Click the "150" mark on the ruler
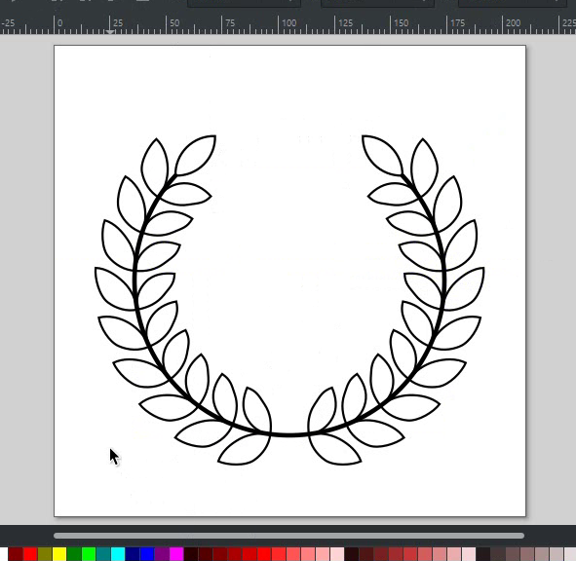Screen dimensions: 576x561 click(401, 23)
